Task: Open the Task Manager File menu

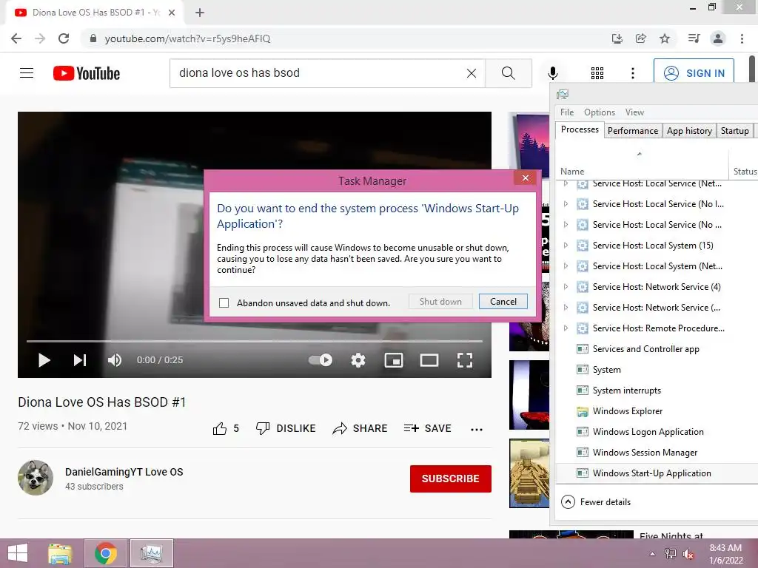Action: [567, 112]
